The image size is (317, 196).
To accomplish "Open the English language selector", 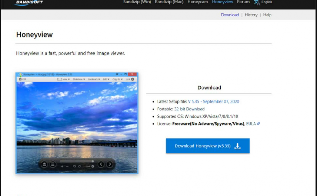I will click(x=263, y=2).
